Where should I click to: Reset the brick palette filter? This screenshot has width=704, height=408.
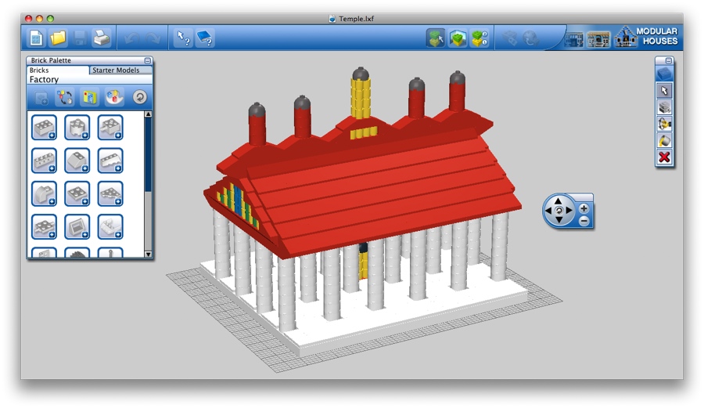[140, 97]
